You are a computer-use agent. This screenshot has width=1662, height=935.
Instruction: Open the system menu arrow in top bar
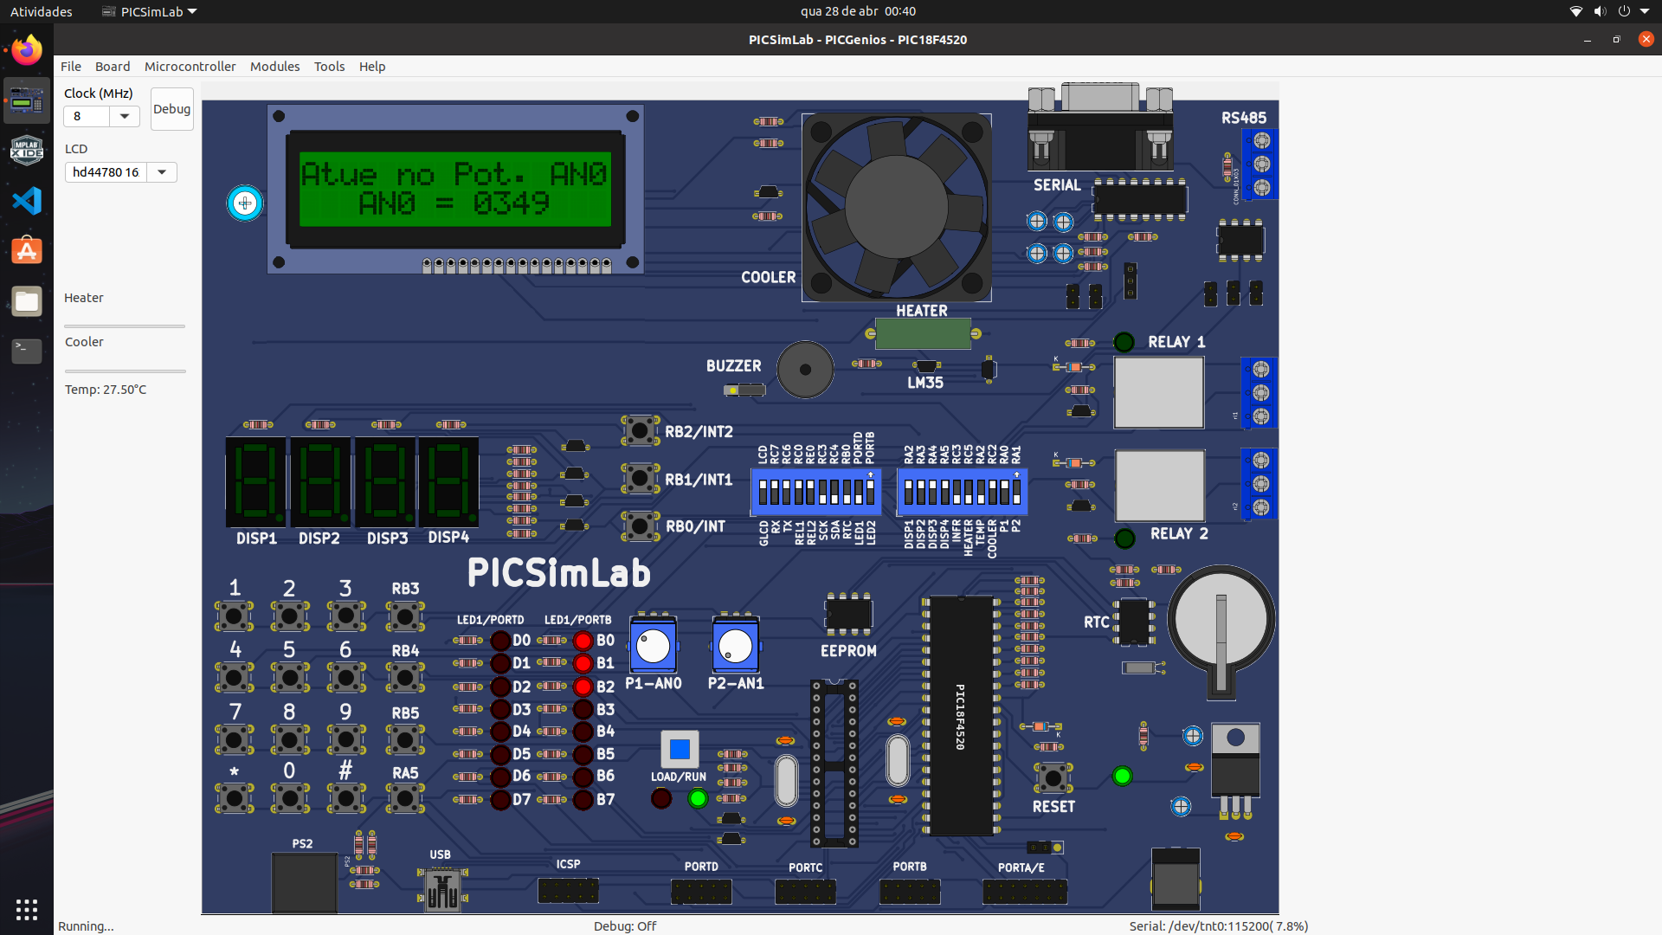(1645, 11)
